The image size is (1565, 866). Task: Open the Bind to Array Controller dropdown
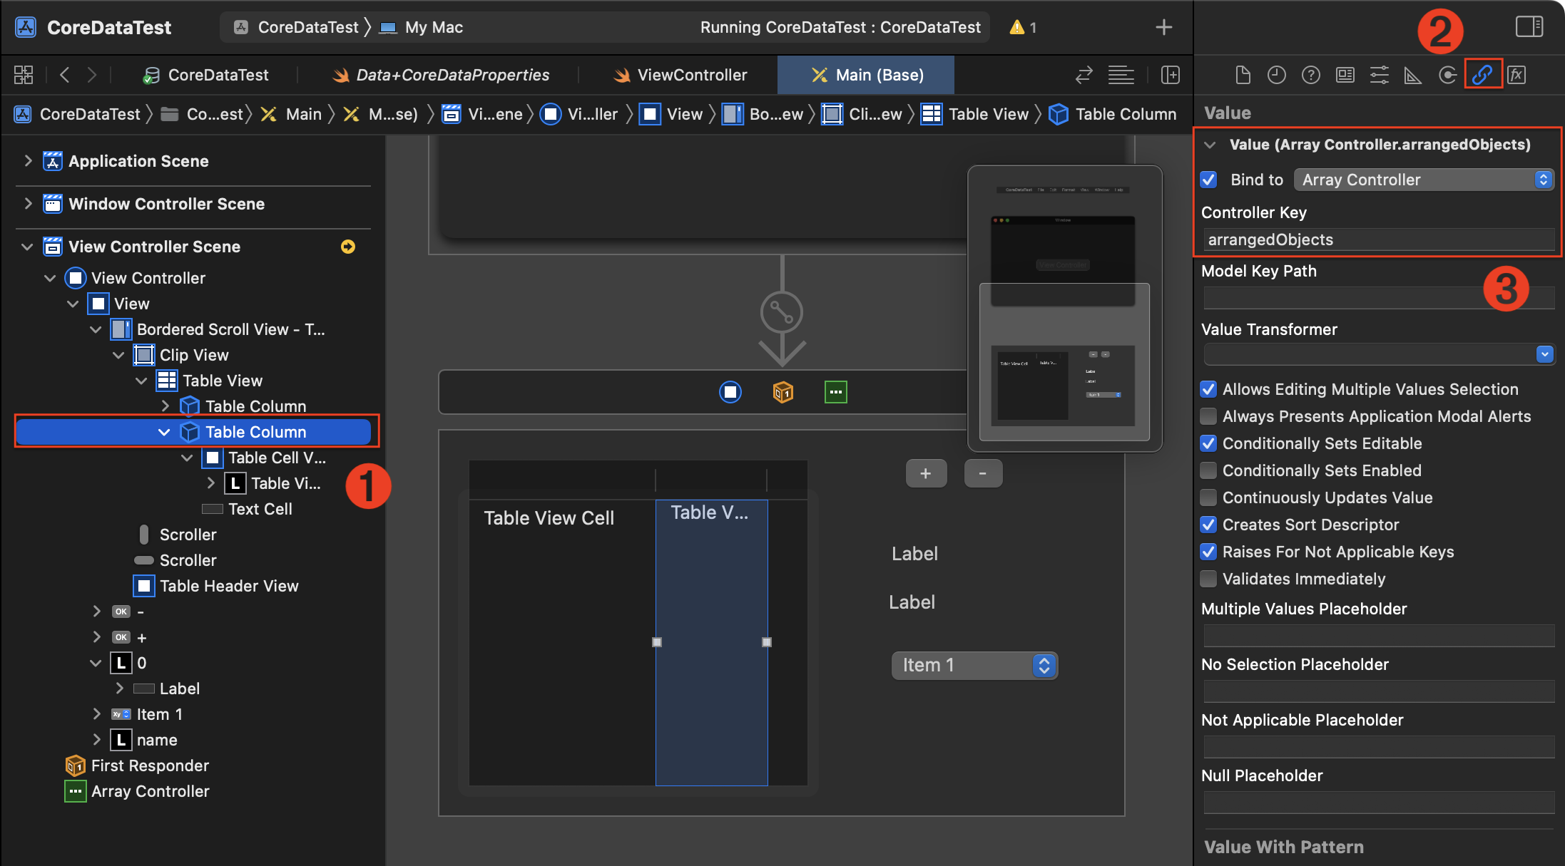pyautogui.click(x=1423, y=180)
